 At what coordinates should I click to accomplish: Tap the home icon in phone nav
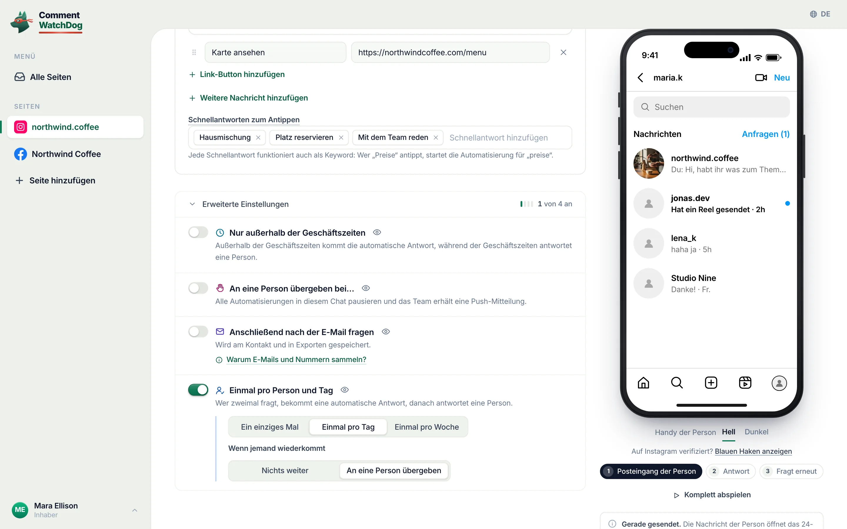(x=643, y=383)
